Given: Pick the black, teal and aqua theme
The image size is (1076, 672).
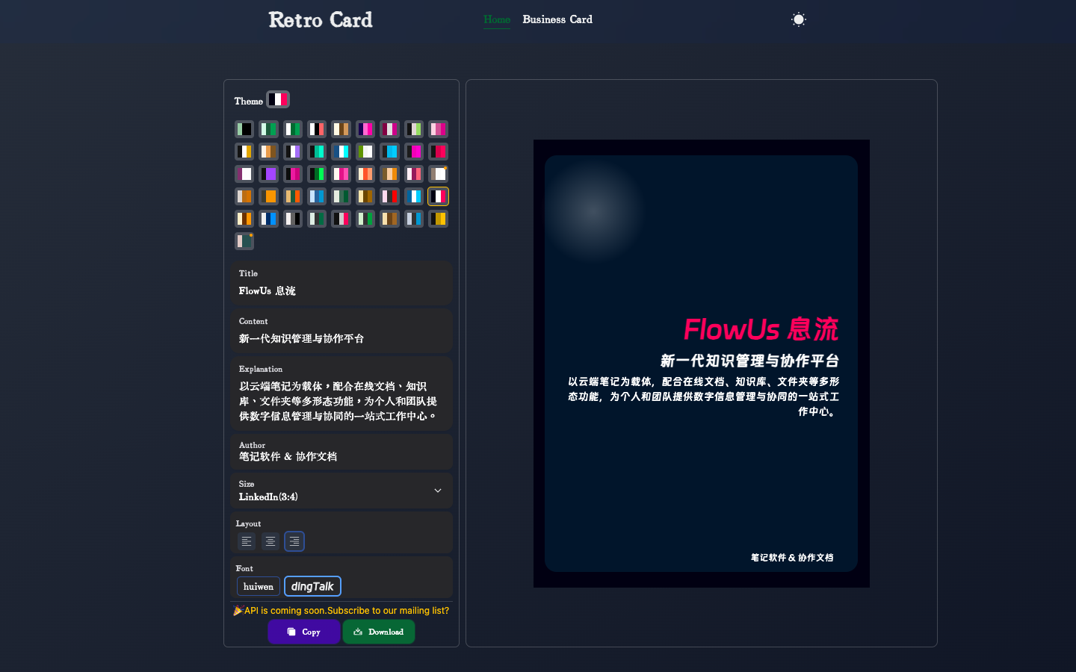Looking at the screenshot, I should [317, 152].
